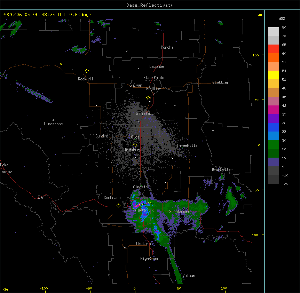The width and height of the screenshot is (300, 293).
Task: Click the Cochrane label
Action: click(x=112, y=198)
